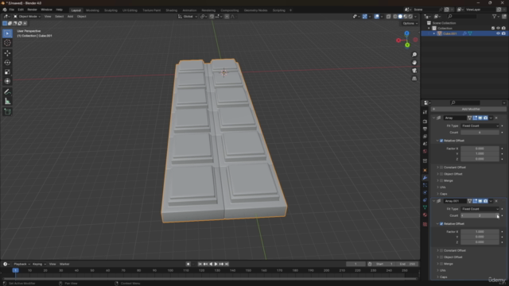Open the Render properties tab
Viewport: 509px width, 286px height.
coord(425,122)
